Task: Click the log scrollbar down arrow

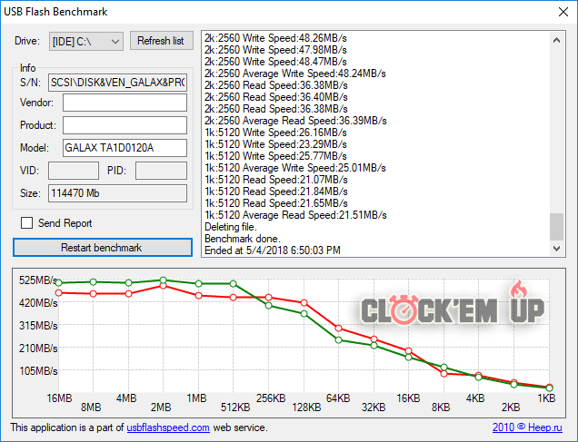Action: pos(556,250)
